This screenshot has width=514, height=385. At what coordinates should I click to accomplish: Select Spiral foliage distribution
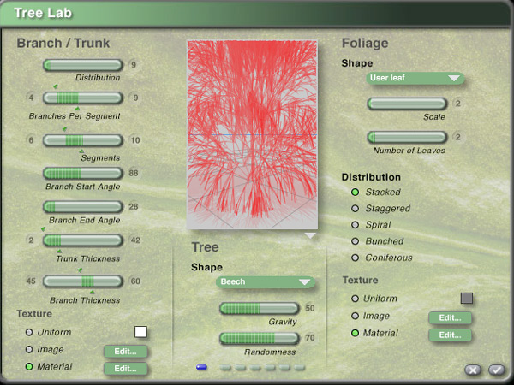click(355, 225)
